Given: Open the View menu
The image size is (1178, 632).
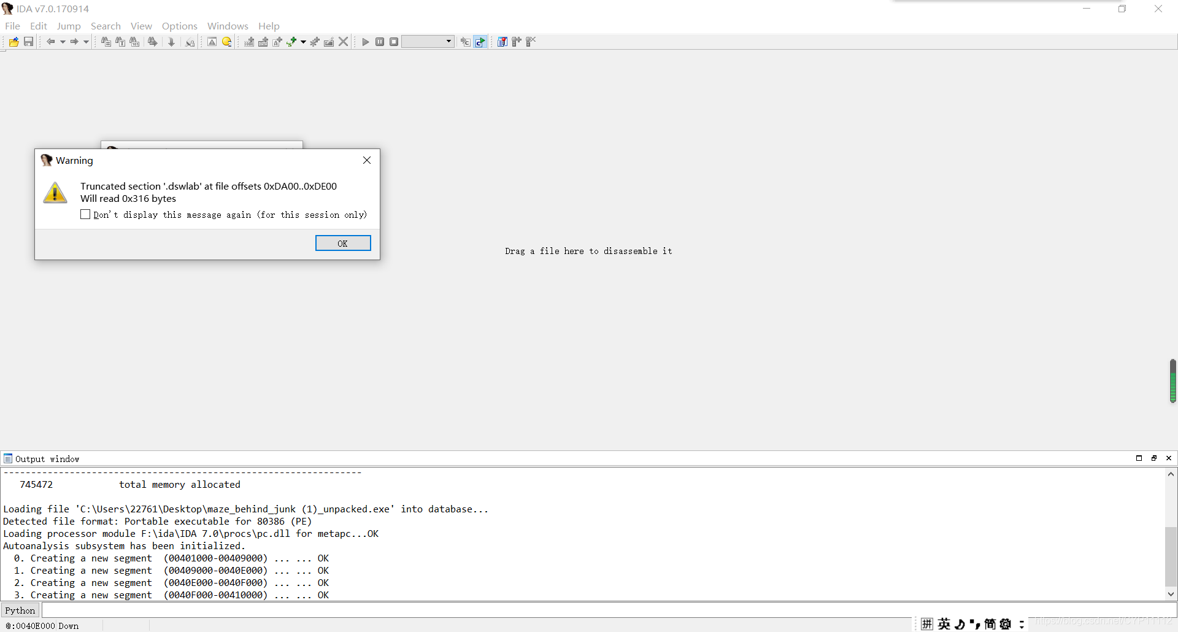Looking at the screenshot, I should (x=141, y=26).
